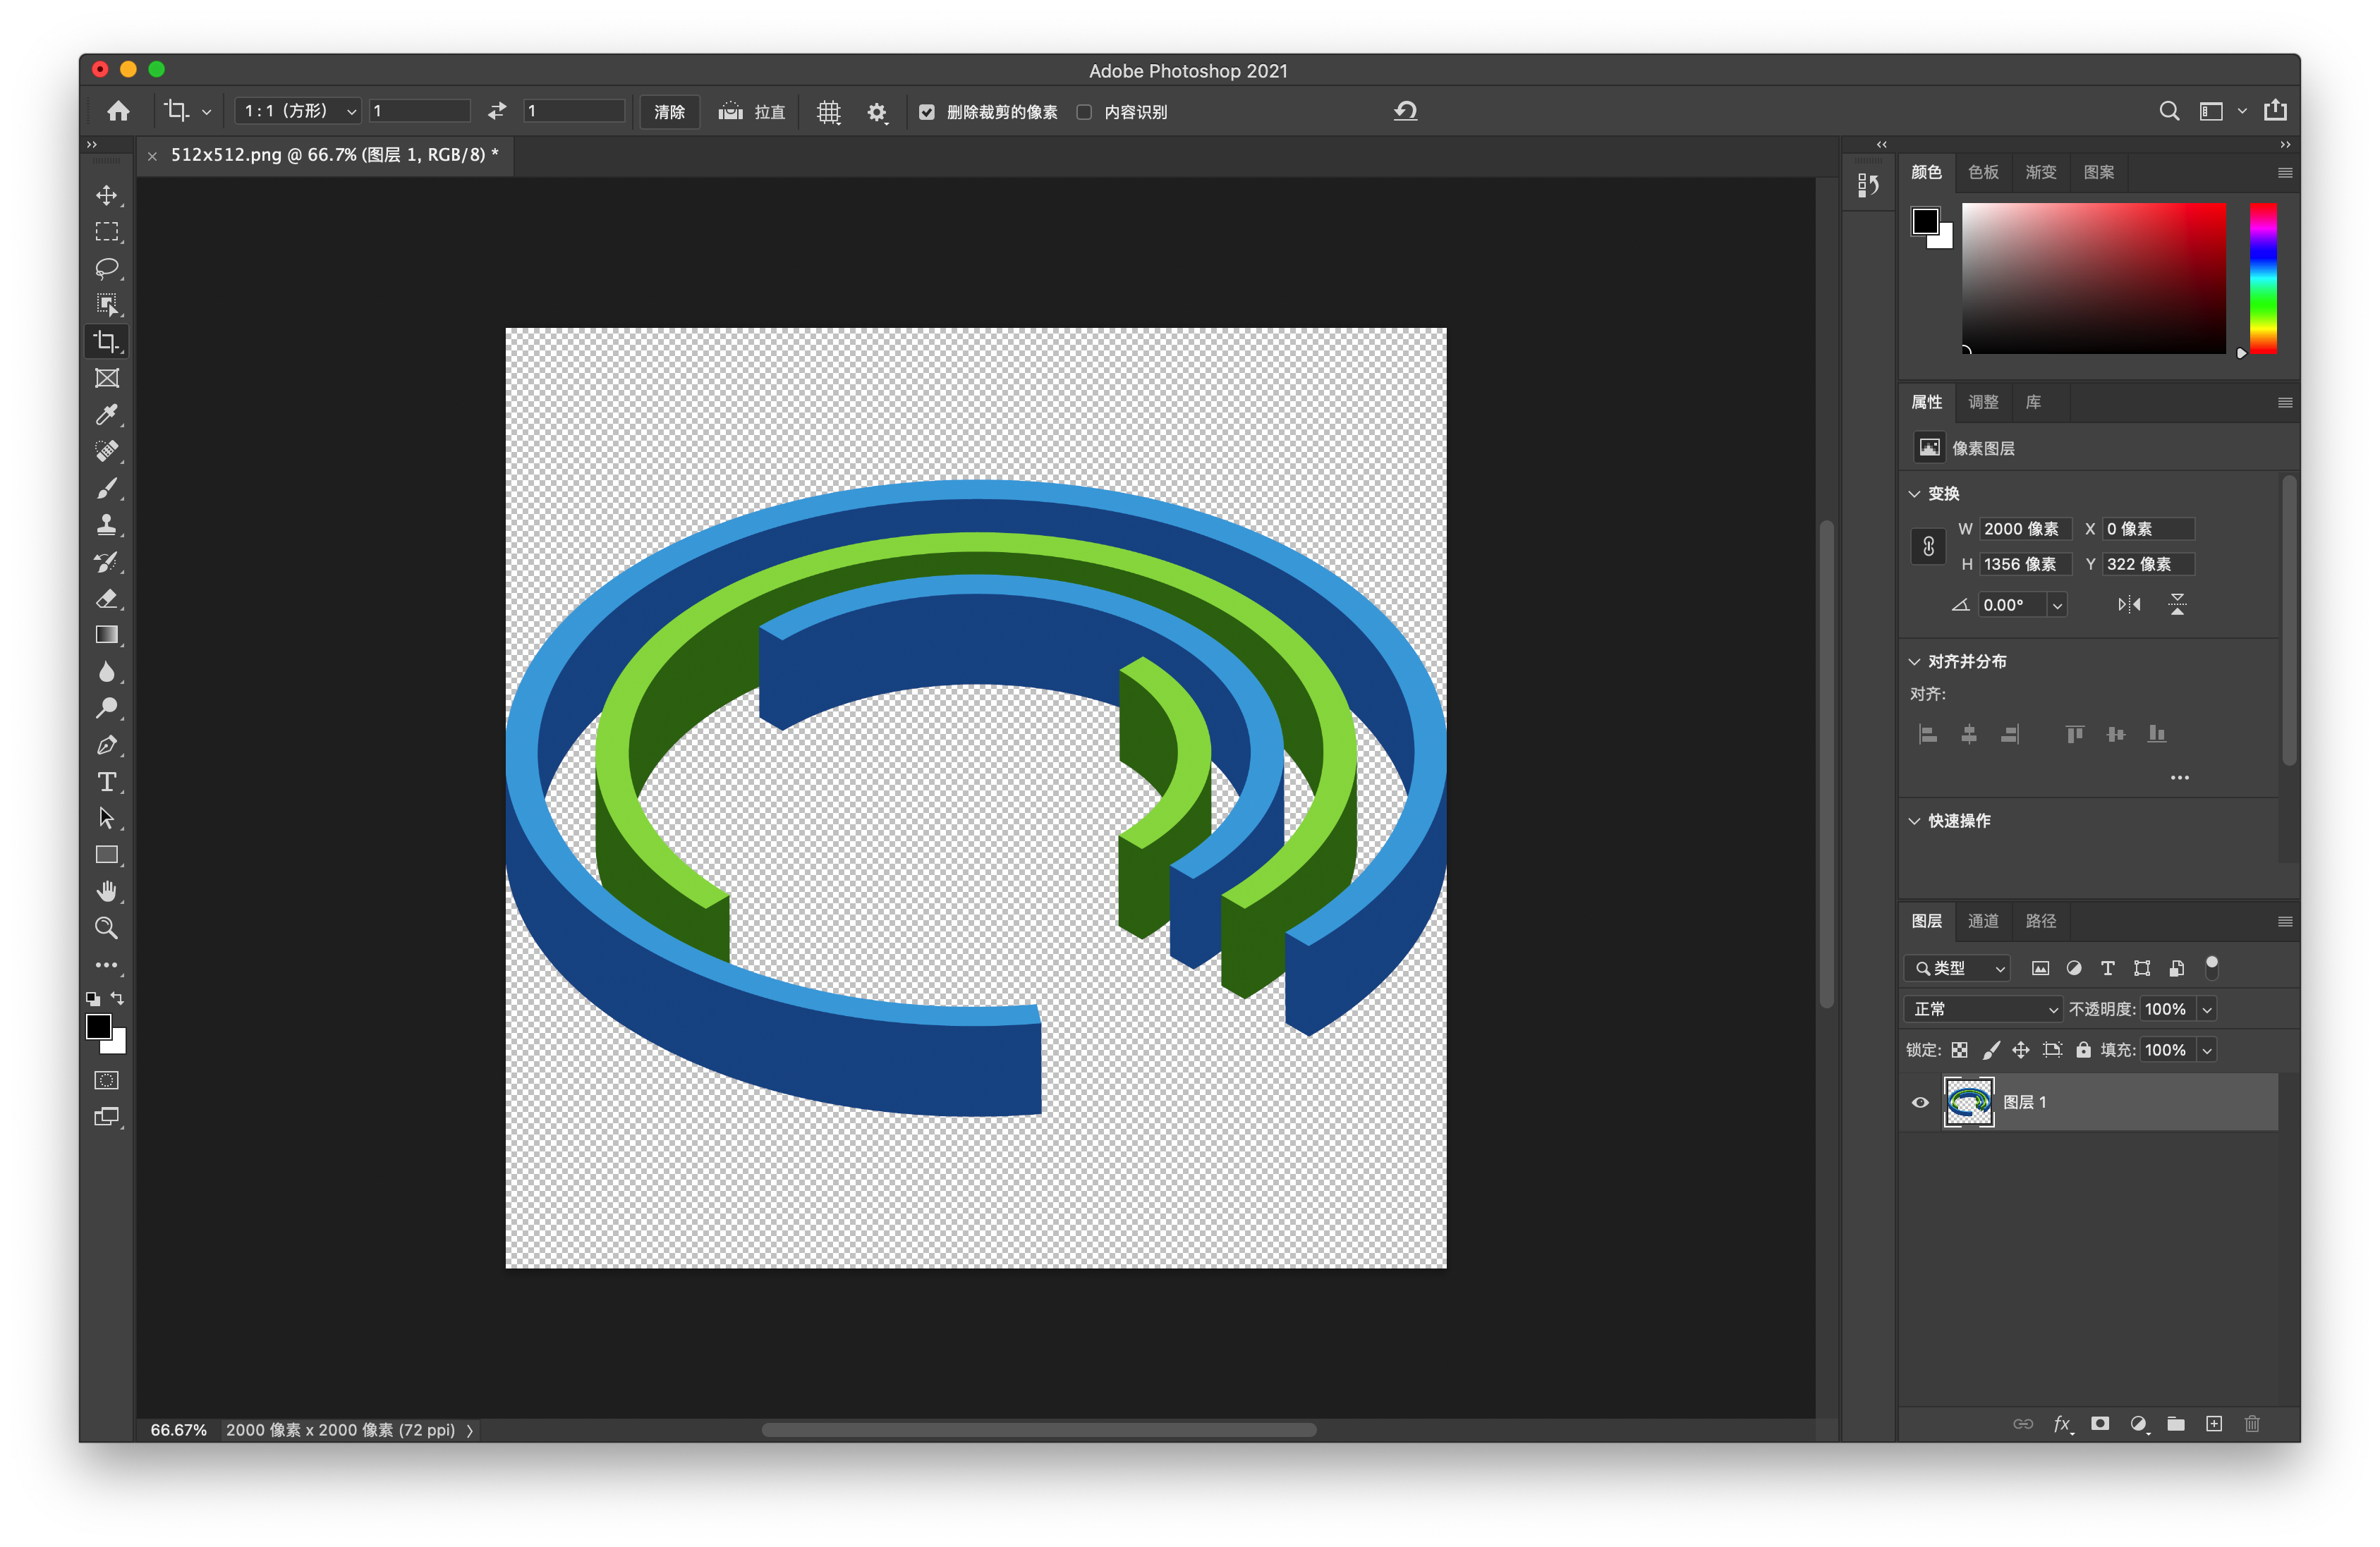
Task: Toggle layer filtering on/off switch
Action: coord(2212,967)
